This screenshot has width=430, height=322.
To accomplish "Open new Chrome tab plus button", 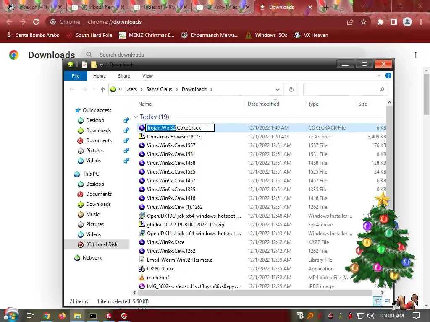I will point(326,8).
